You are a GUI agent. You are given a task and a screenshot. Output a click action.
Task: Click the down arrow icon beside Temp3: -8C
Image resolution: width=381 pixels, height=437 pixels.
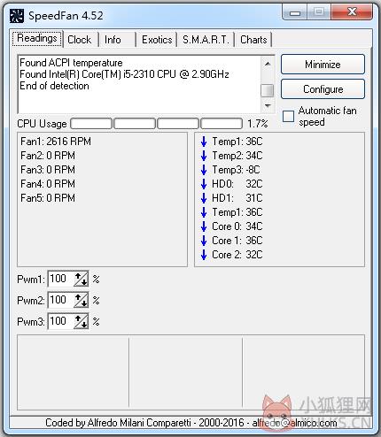(x=204, y=170)
